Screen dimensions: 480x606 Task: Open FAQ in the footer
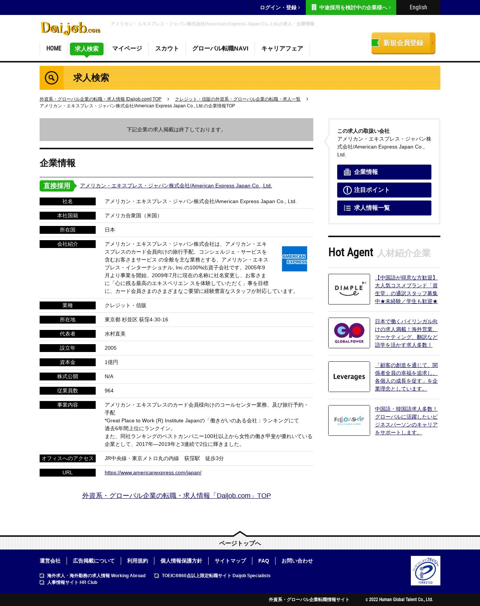point(264,561)
